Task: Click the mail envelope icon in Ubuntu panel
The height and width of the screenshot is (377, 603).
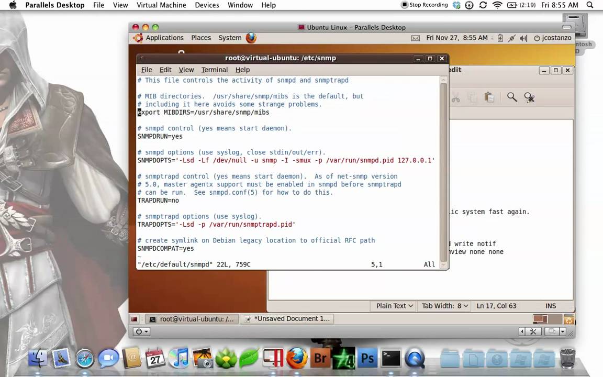Action: coord(415,38)
